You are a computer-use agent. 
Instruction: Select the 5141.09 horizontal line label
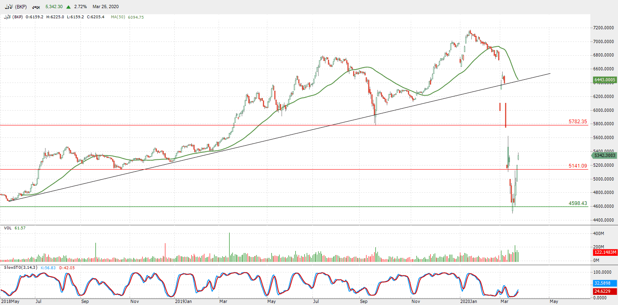[578, 166]
